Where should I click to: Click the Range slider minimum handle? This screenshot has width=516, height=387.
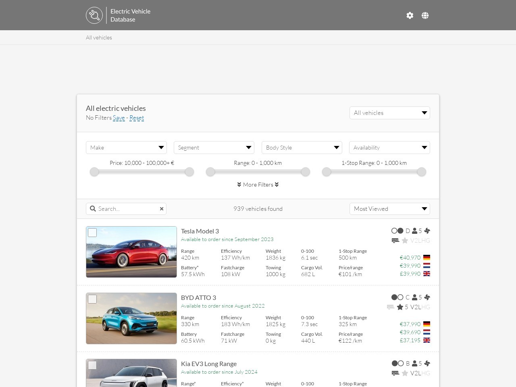point(210,172)
